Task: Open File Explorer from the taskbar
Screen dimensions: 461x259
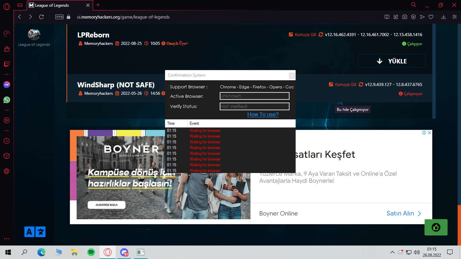Action: (x=75, y=252)
